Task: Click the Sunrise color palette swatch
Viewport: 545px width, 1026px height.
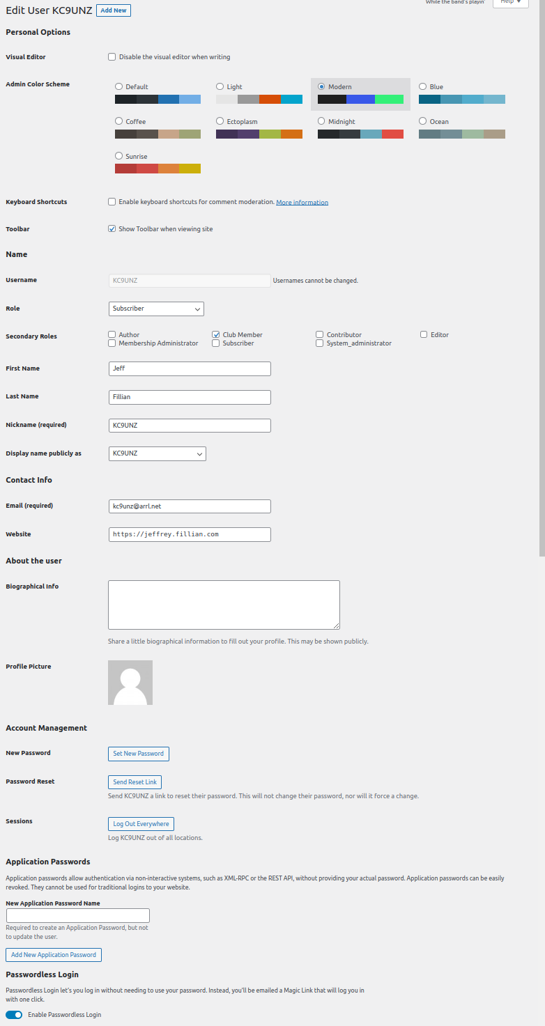Action: (x=158, y=169)
